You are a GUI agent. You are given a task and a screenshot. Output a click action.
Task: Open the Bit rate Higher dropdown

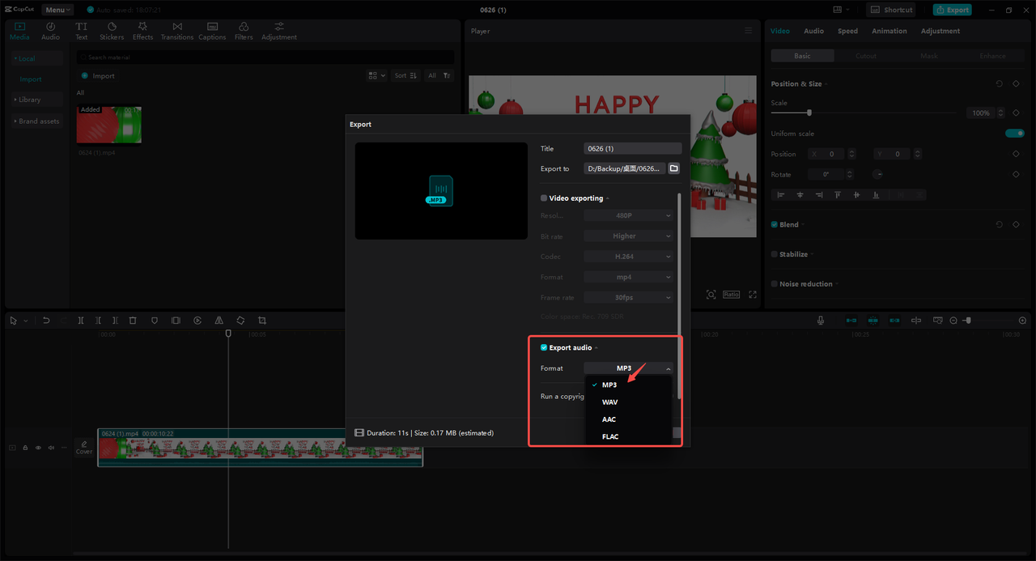tap(628, 236)
